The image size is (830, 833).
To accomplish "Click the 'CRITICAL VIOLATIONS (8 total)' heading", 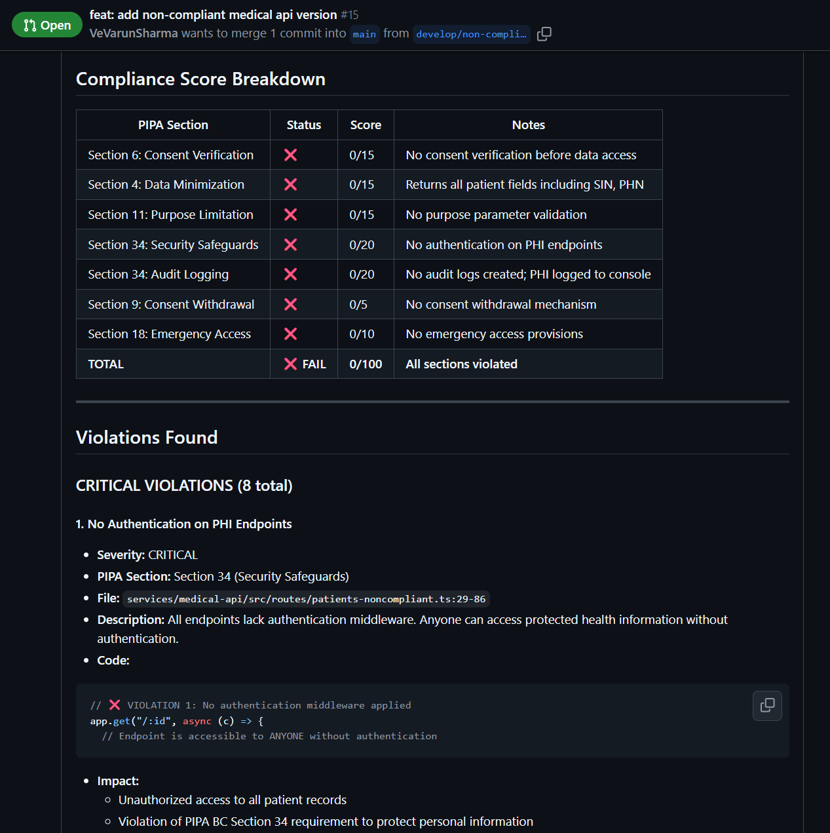I will click(x=184, y=486).
